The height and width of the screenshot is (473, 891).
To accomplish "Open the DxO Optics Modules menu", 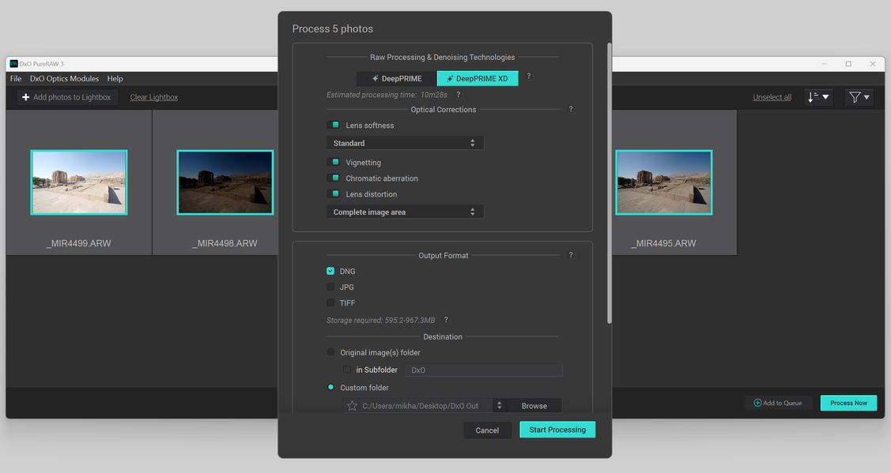I will (x=64, y=78).
